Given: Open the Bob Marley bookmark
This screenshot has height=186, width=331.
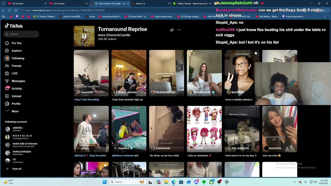Looking at the screenshot, I should (x=266, y=17).
